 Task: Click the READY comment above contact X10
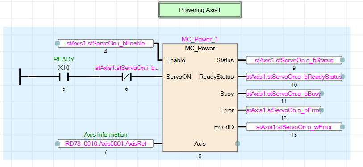pos(64,59)
